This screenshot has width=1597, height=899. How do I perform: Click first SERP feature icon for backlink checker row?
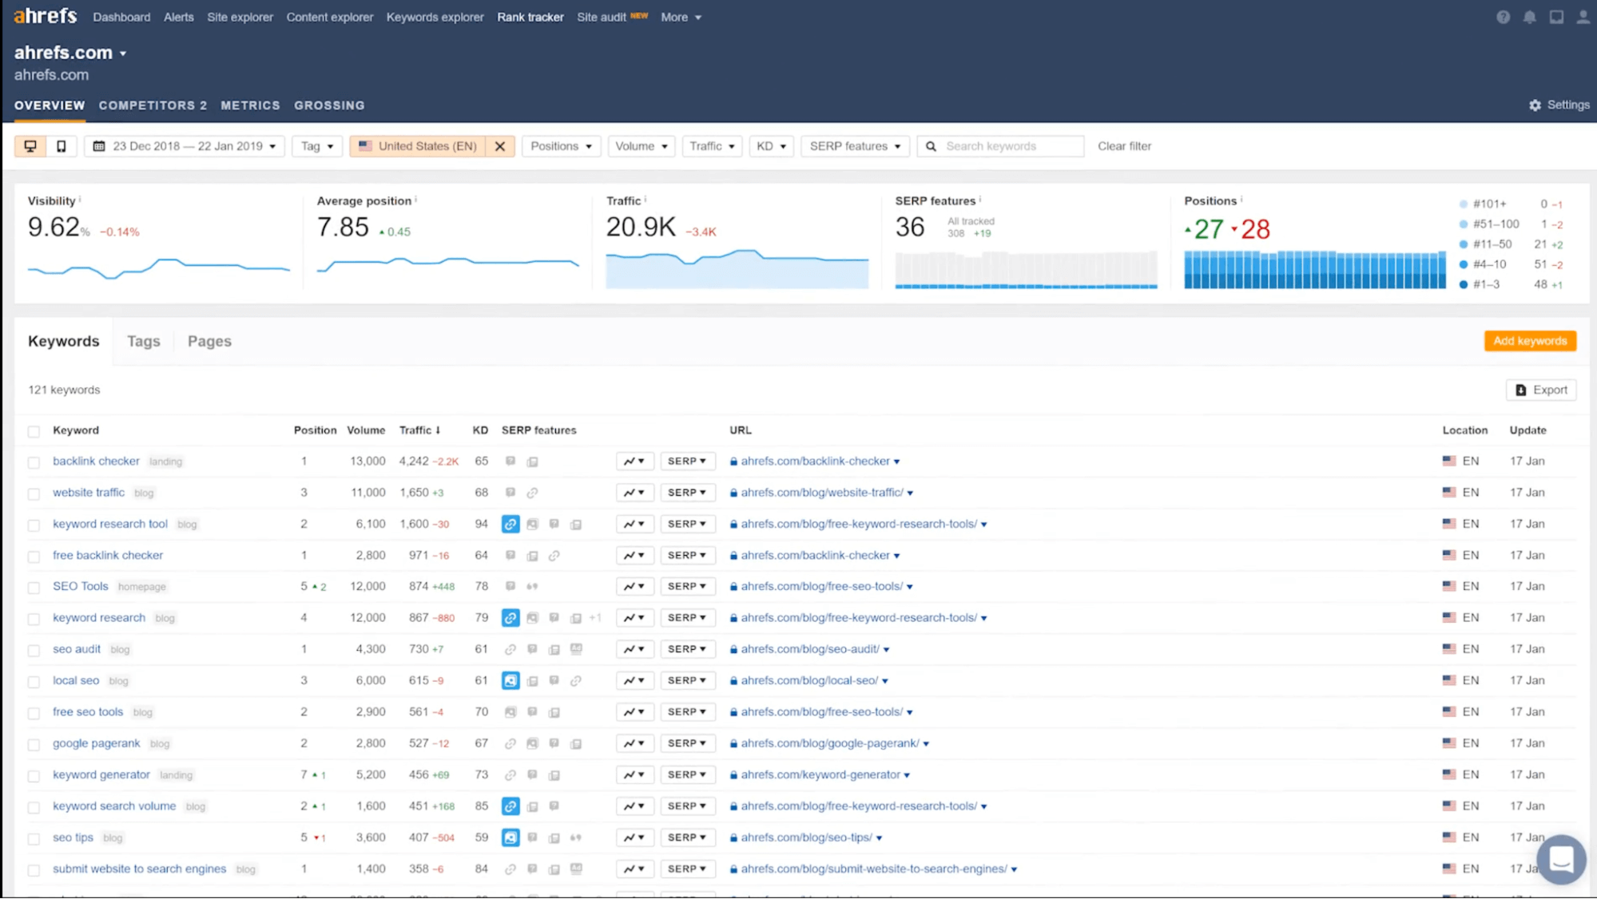(x=510, y=461)
